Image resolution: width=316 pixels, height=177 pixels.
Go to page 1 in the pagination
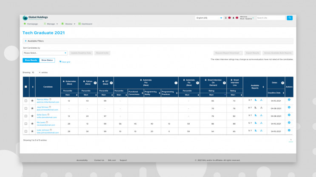pos(291,140)
